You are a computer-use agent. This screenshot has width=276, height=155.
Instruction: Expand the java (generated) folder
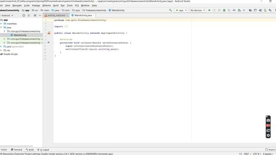[1, 46]
